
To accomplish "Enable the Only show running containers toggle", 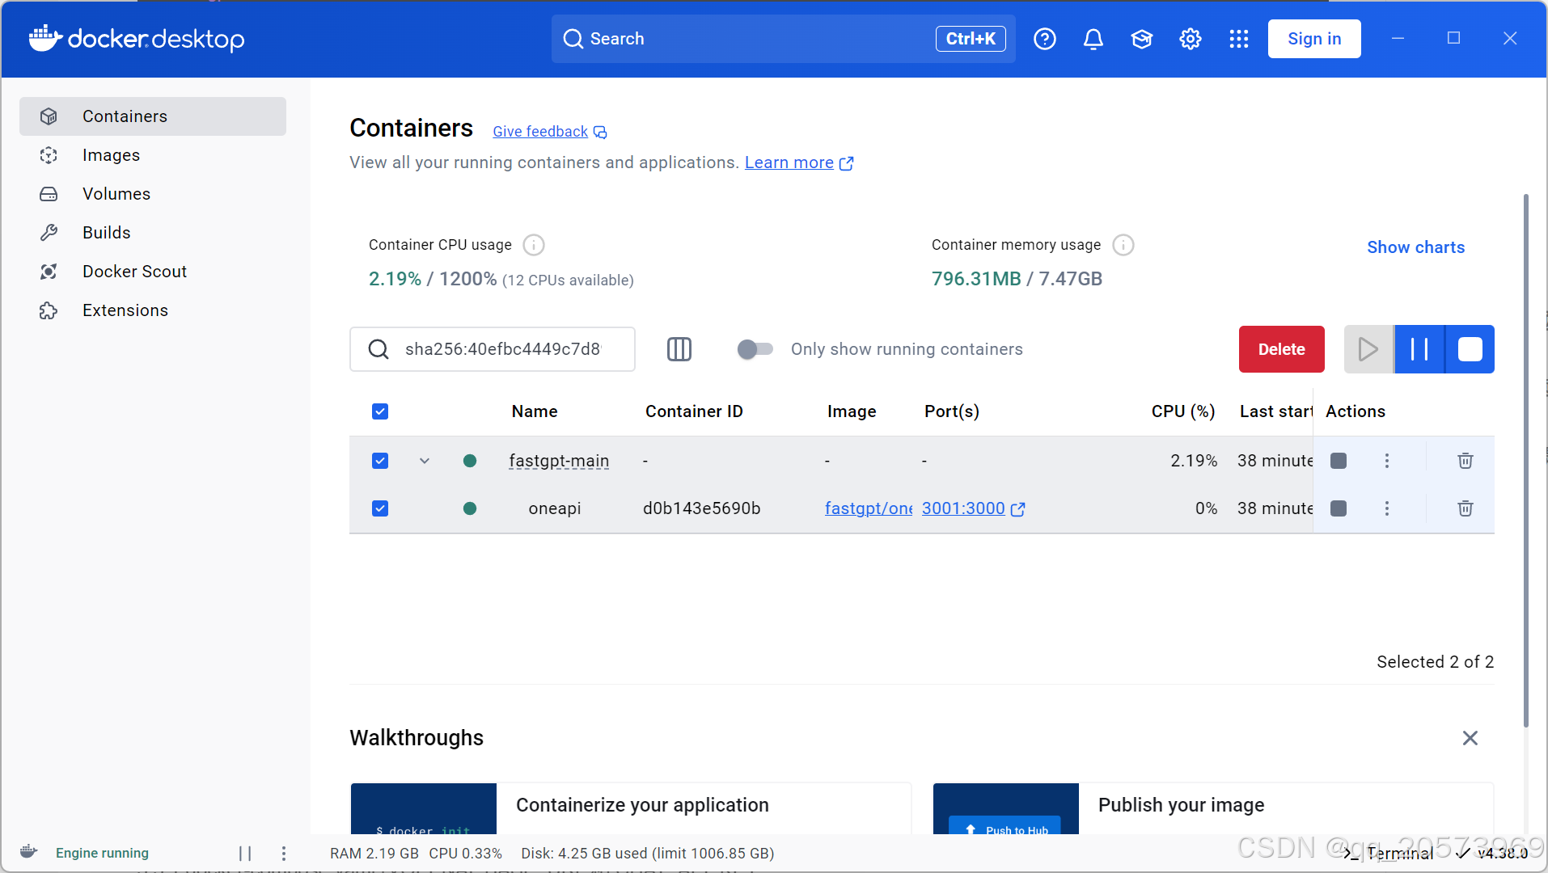I will tap(754, 349).
